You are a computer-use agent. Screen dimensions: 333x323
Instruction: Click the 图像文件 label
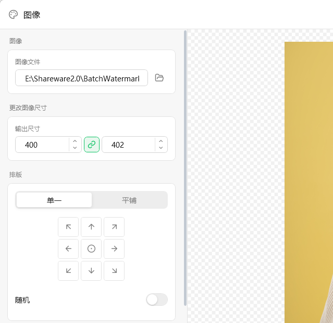pos(28,62)
